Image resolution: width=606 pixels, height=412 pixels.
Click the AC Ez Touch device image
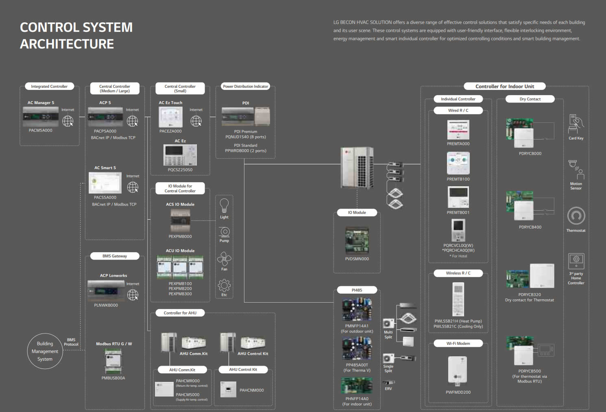pos(170,118)
